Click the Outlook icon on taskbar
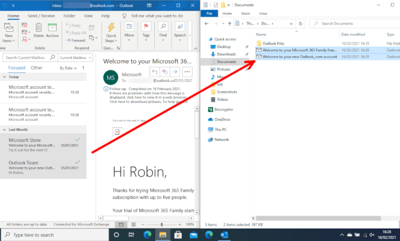Screen dimensions: 400x241 224,235
